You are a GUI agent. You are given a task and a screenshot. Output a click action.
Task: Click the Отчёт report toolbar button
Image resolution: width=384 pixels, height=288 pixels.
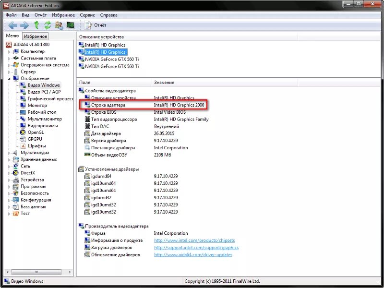95,25
